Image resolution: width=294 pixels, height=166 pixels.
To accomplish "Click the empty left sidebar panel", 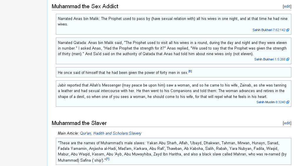I will [24, 83].
